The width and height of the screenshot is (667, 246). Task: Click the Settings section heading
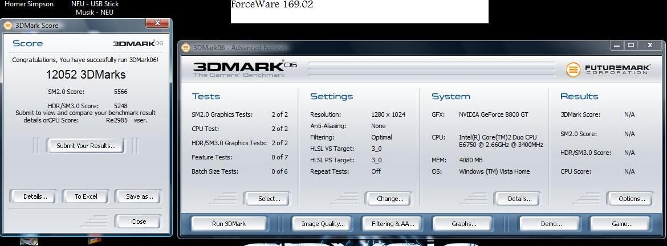tap(331, 96)
